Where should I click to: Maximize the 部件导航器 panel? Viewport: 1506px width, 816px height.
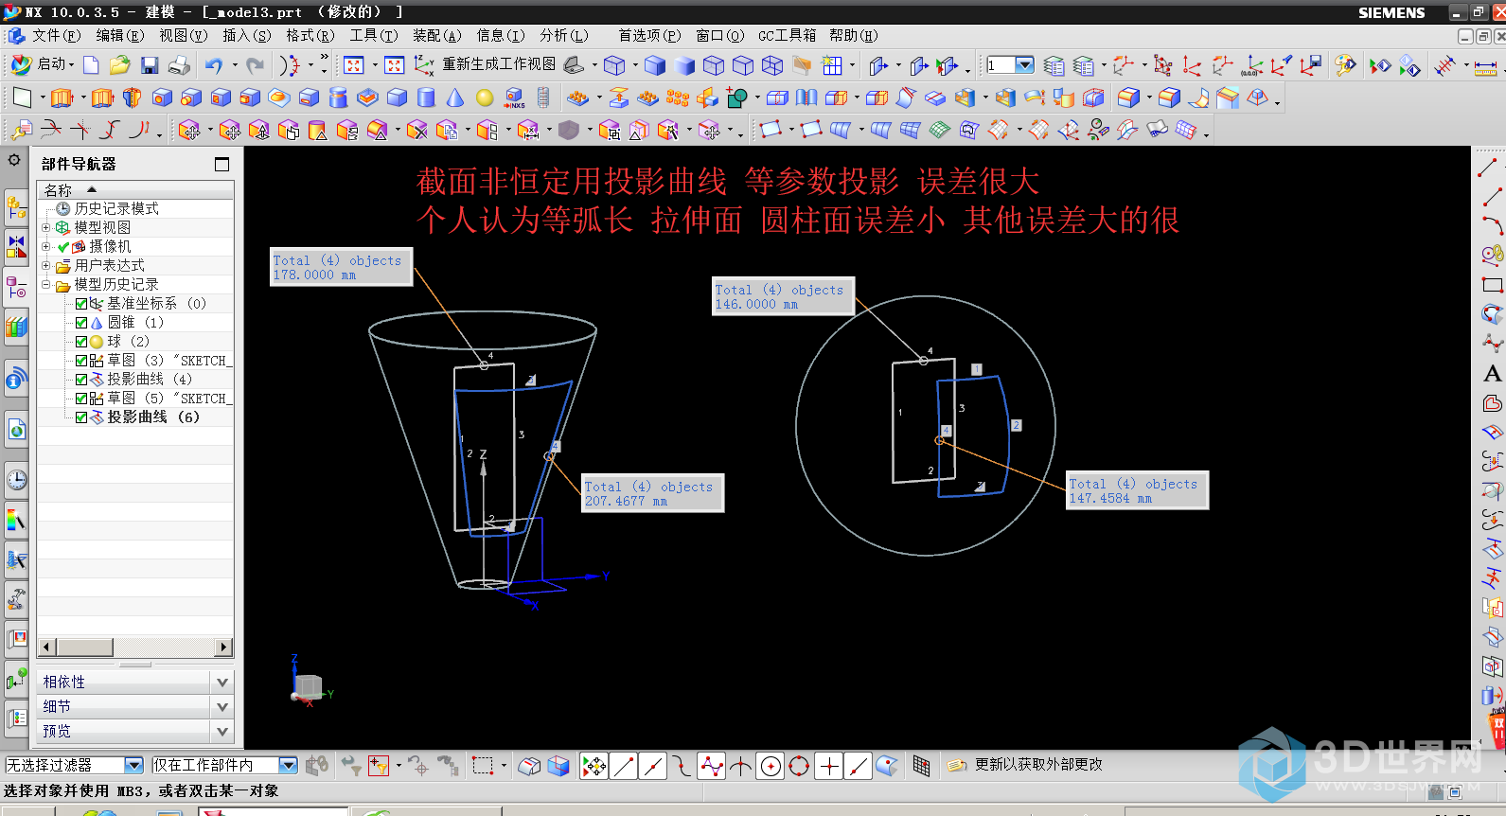click(x=221, y=164)
